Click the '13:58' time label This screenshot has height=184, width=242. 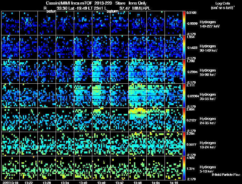coord(138,183)
